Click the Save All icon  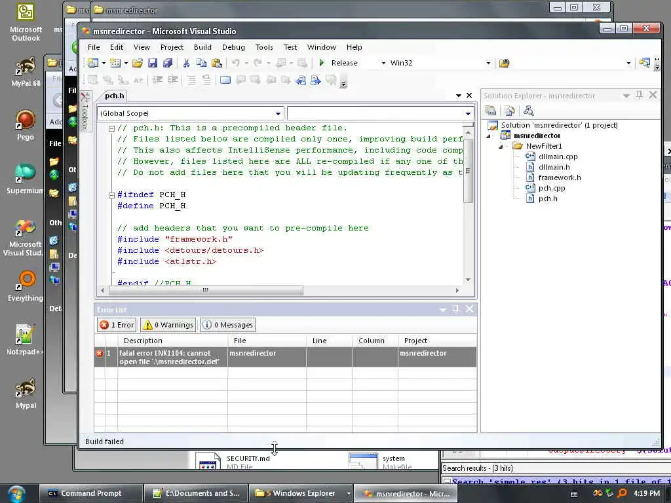pos(167,63)
